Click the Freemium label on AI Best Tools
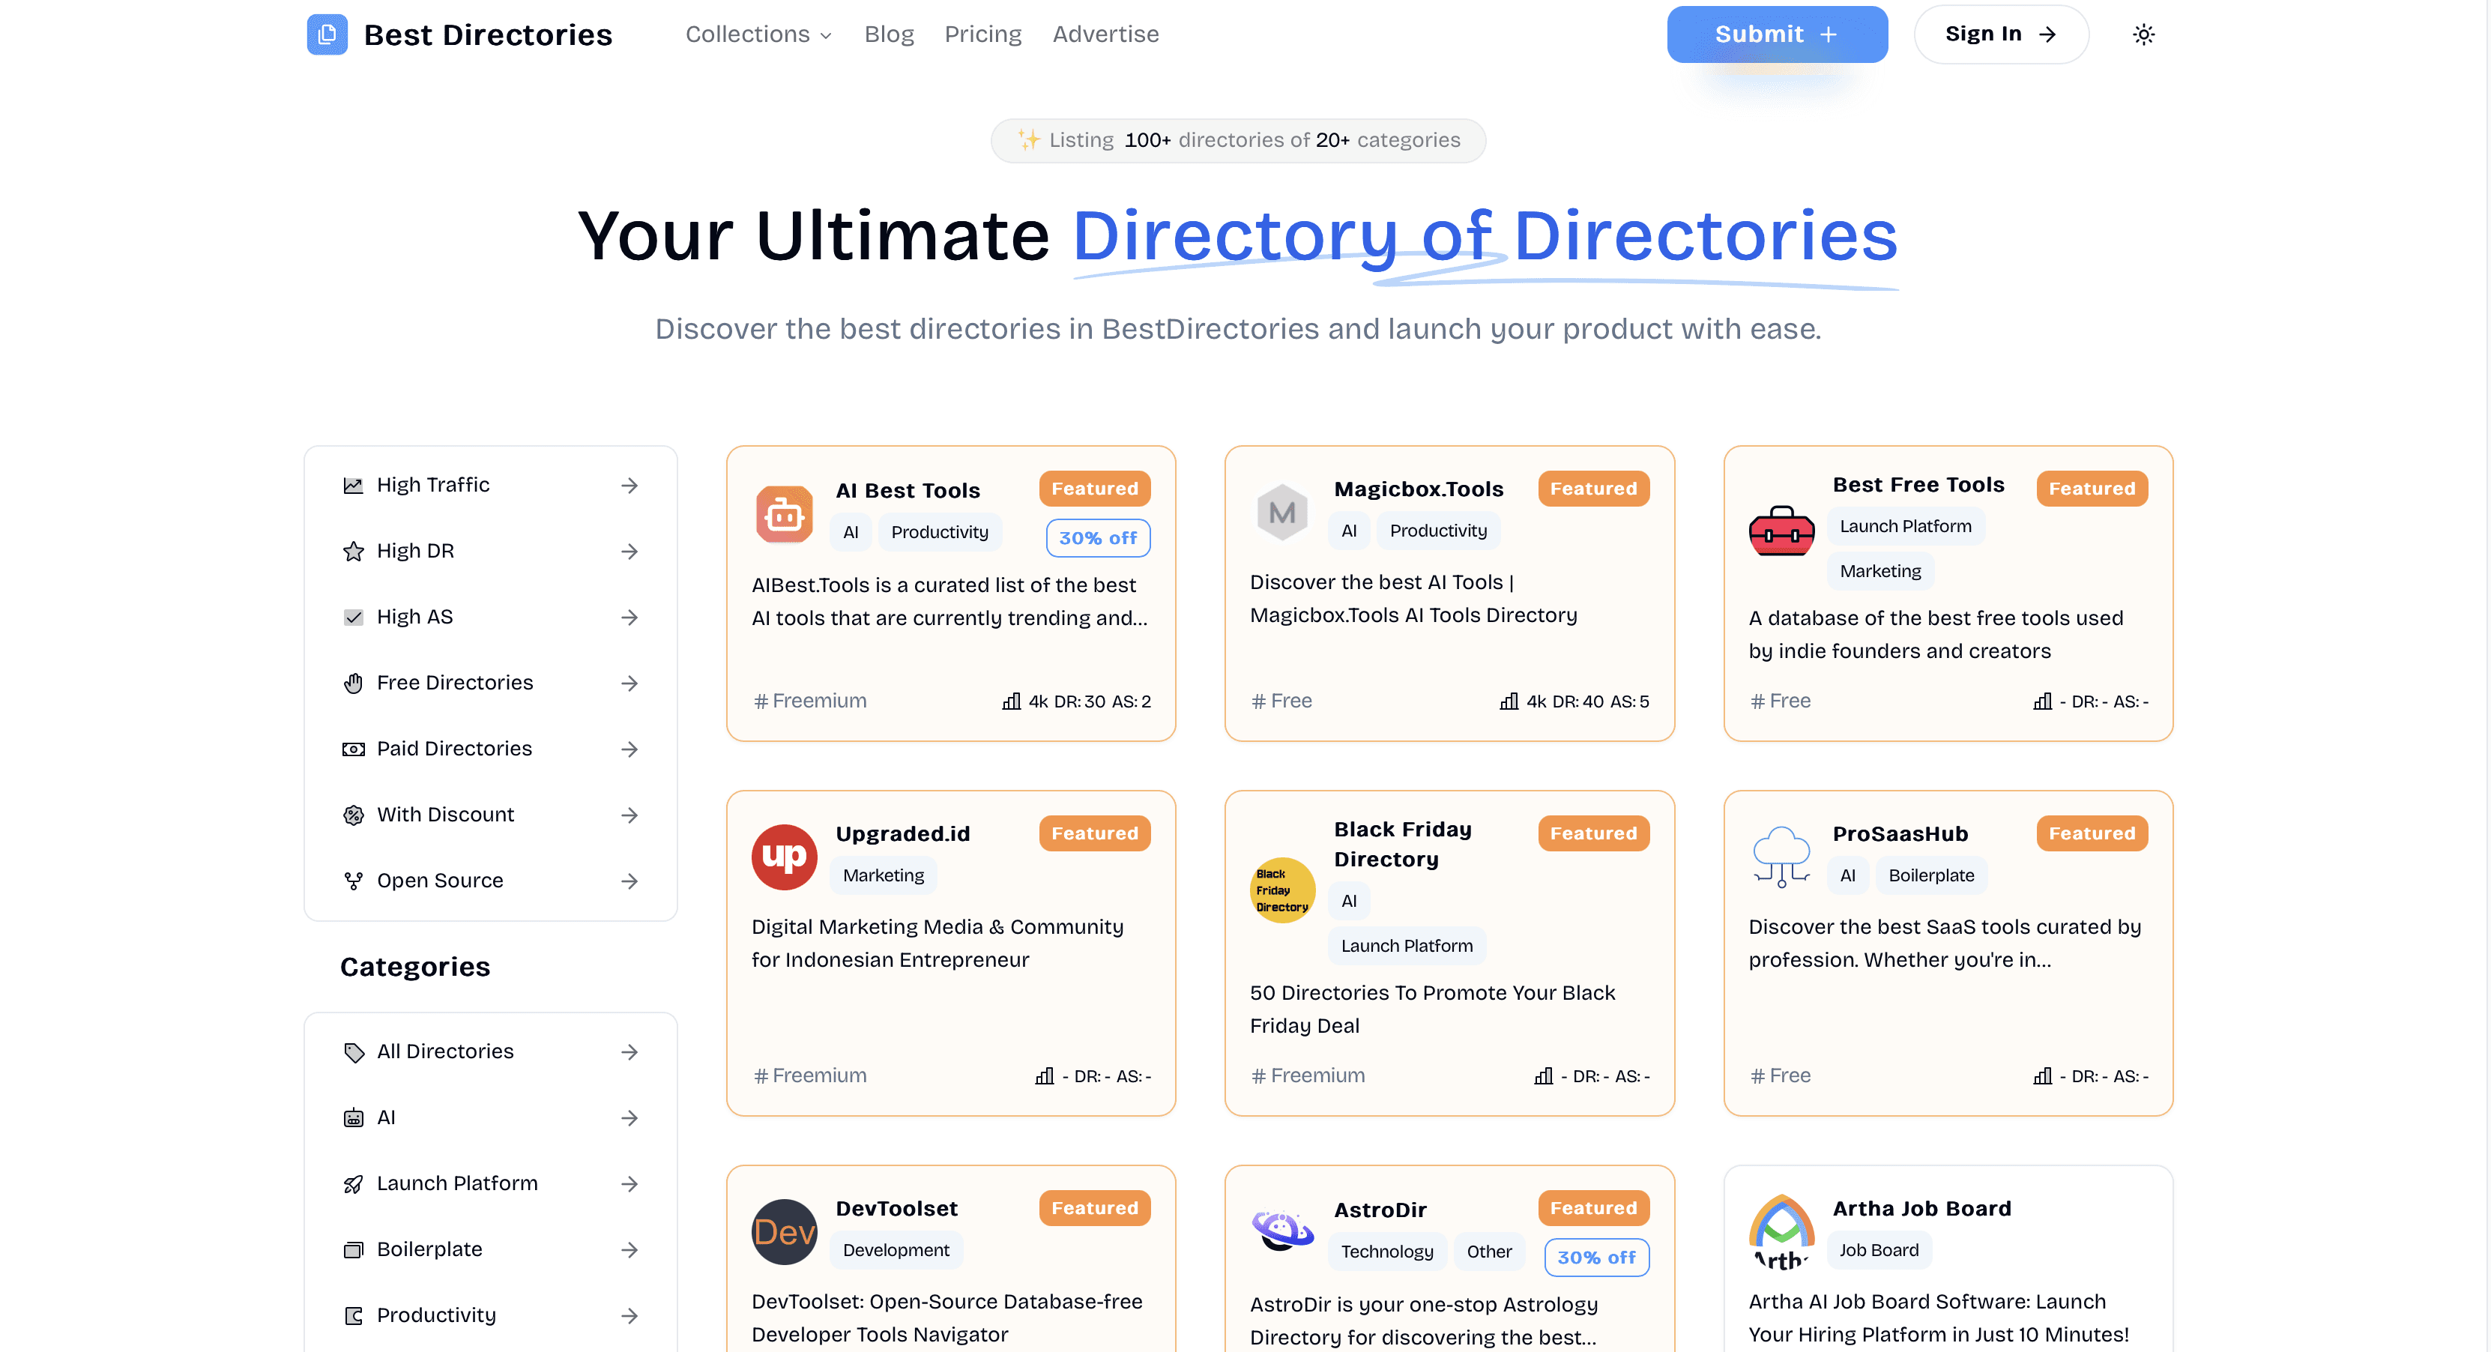Screen dimensions: 2491x1352 [x=809, y=701]
